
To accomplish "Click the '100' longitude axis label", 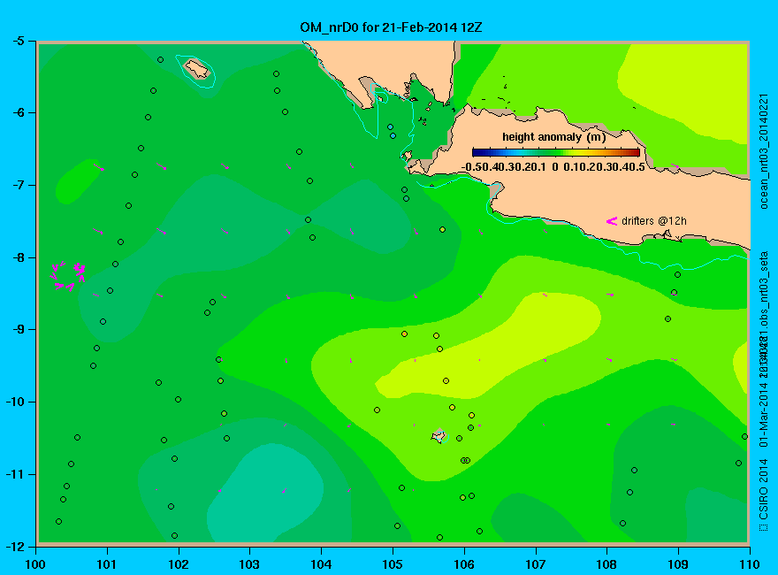I will click(x=35, y=564).
